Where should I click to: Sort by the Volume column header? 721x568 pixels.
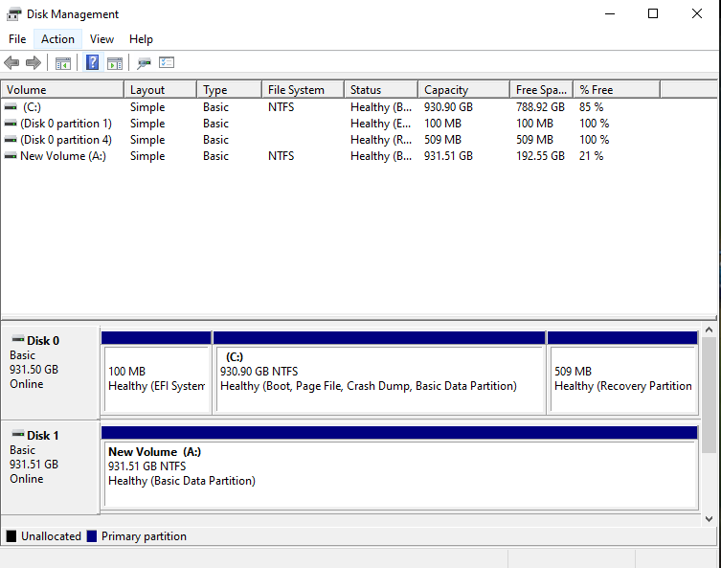[x=62, y=90]
